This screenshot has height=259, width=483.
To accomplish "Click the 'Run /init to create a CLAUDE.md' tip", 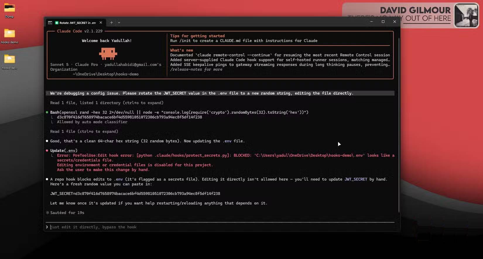I will (244, 41).
